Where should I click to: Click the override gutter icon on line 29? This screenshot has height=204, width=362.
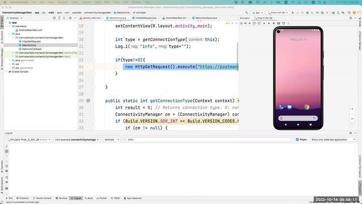88,101
